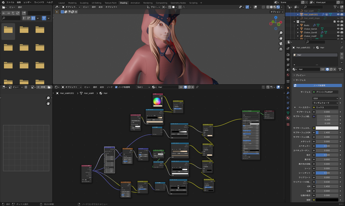Toggle fake user shield in node editor header
Screen dimensions: 345x206
[185, 87]
